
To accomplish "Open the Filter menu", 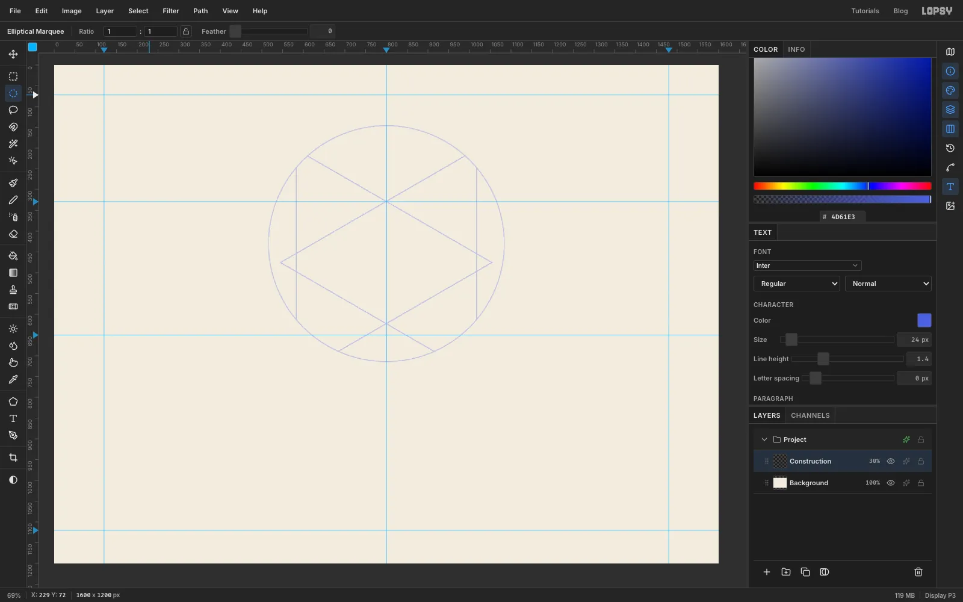I will [171, 11].
